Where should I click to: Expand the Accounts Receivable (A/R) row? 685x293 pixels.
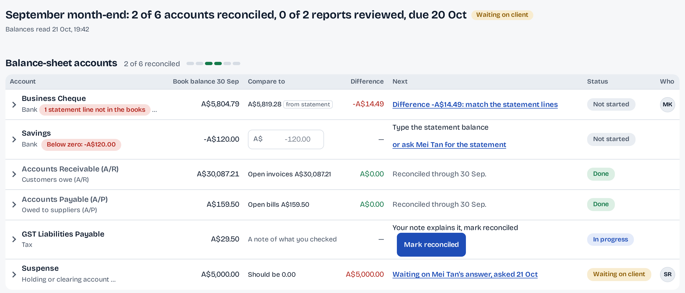coord(14,174)
